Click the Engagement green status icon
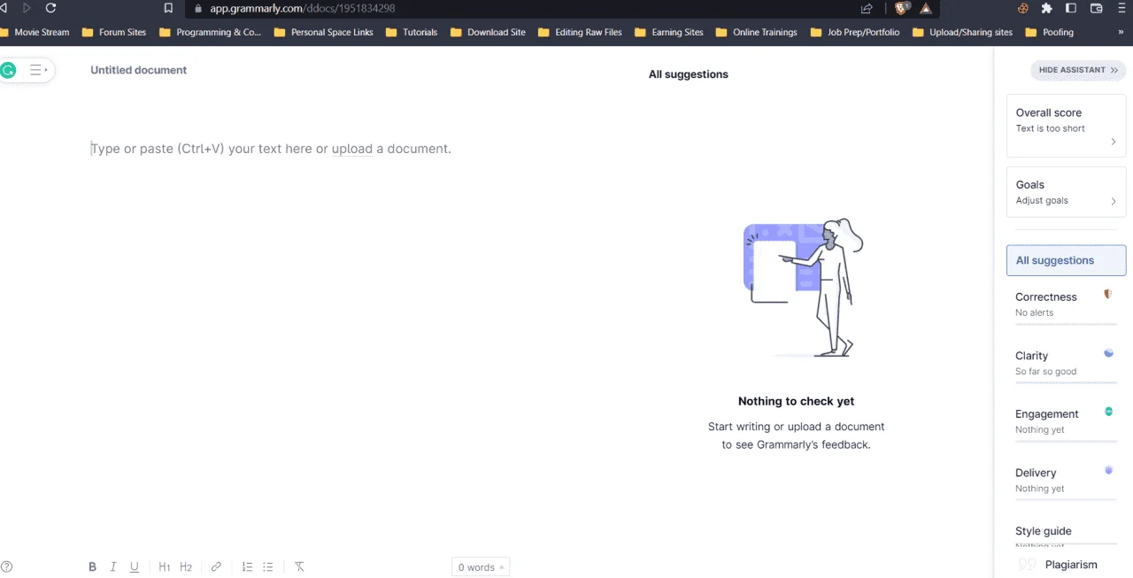 (1108, 411)
